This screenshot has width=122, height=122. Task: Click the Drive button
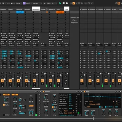[6, 94]
